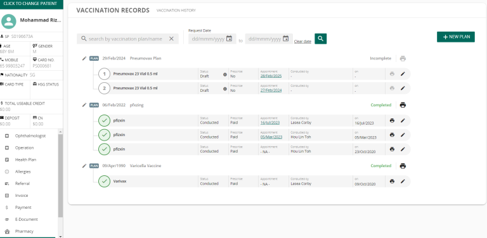Screen dimensions: 487x238
Task: Edit the Varivax vaccination row
Action: [x=403, y=181]
